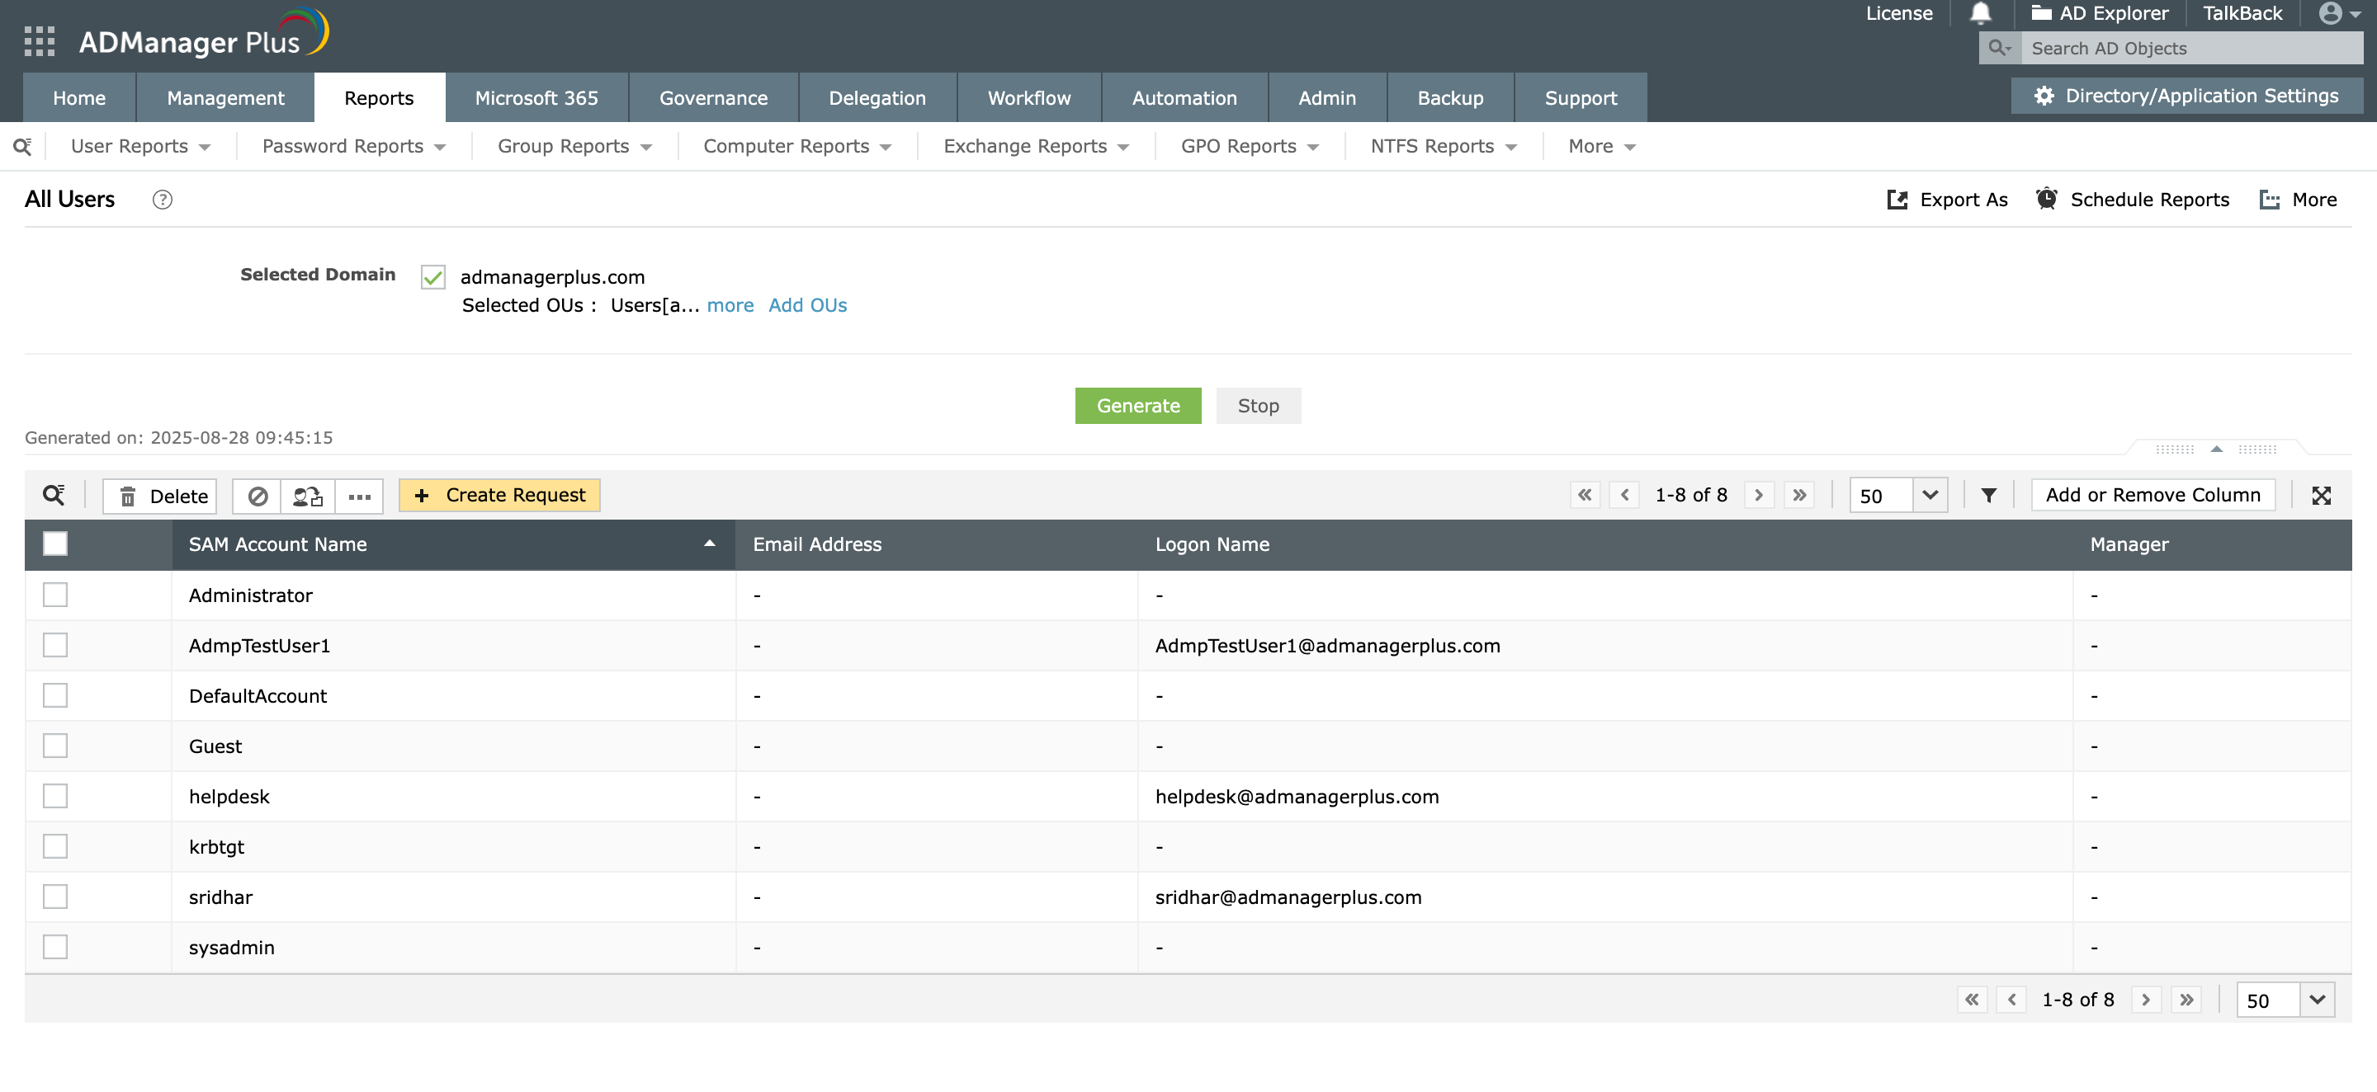
Task: Open the apps grid icon
Action: point(39,40)
